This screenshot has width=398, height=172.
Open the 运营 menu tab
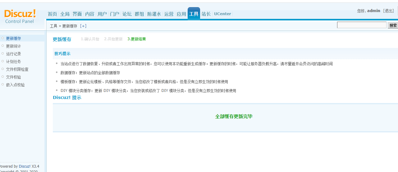tap(169, 14)
